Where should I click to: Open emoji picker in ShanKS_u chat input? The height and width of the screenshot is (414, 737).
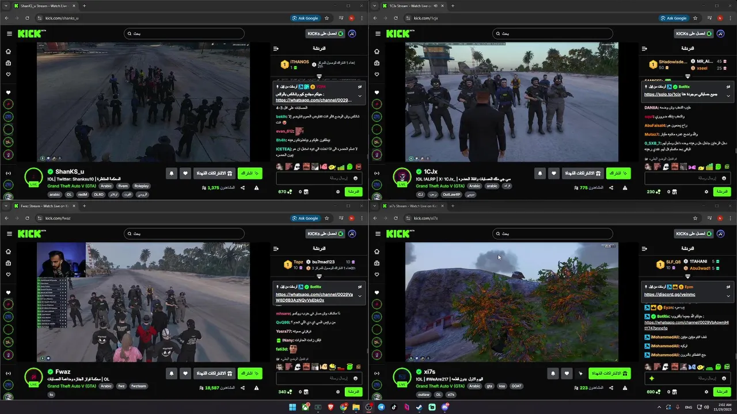[x=355, y=178]
